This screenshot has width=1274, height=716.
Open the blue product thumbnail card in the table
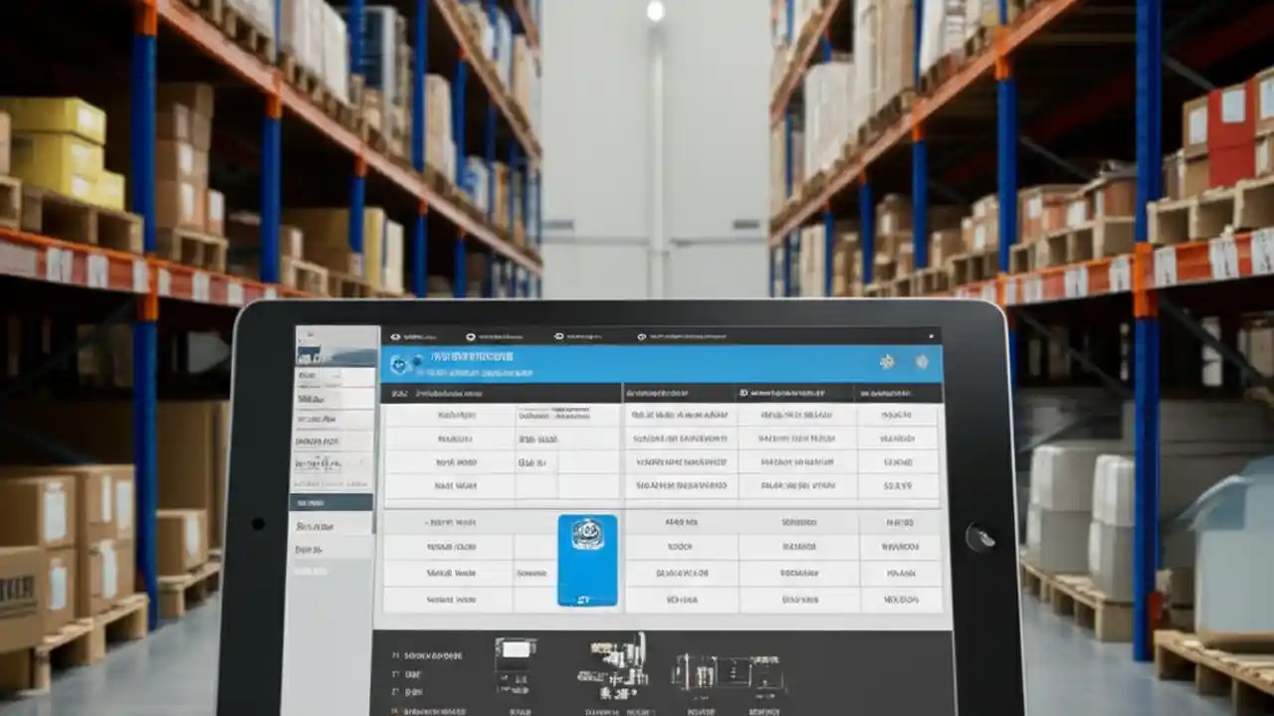[587, 560]
